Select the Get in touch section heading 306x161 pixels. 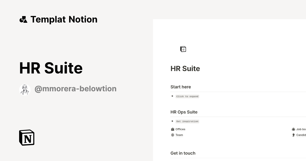tap(183, 153)
